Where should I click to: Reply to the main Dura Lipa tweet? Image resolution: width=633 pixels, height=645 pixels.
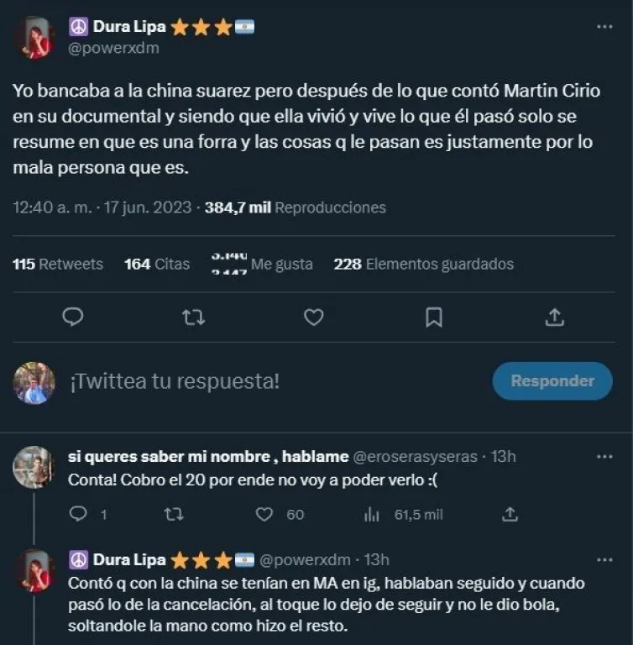[x=73, y=317]
